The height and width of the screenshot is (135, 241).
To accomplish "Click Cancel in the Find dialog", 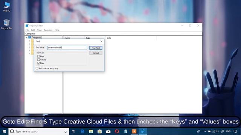I will (96, 53).
